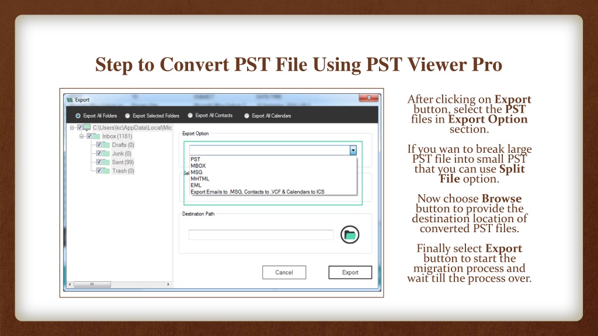Collapse the Inbox tree node

82,136
